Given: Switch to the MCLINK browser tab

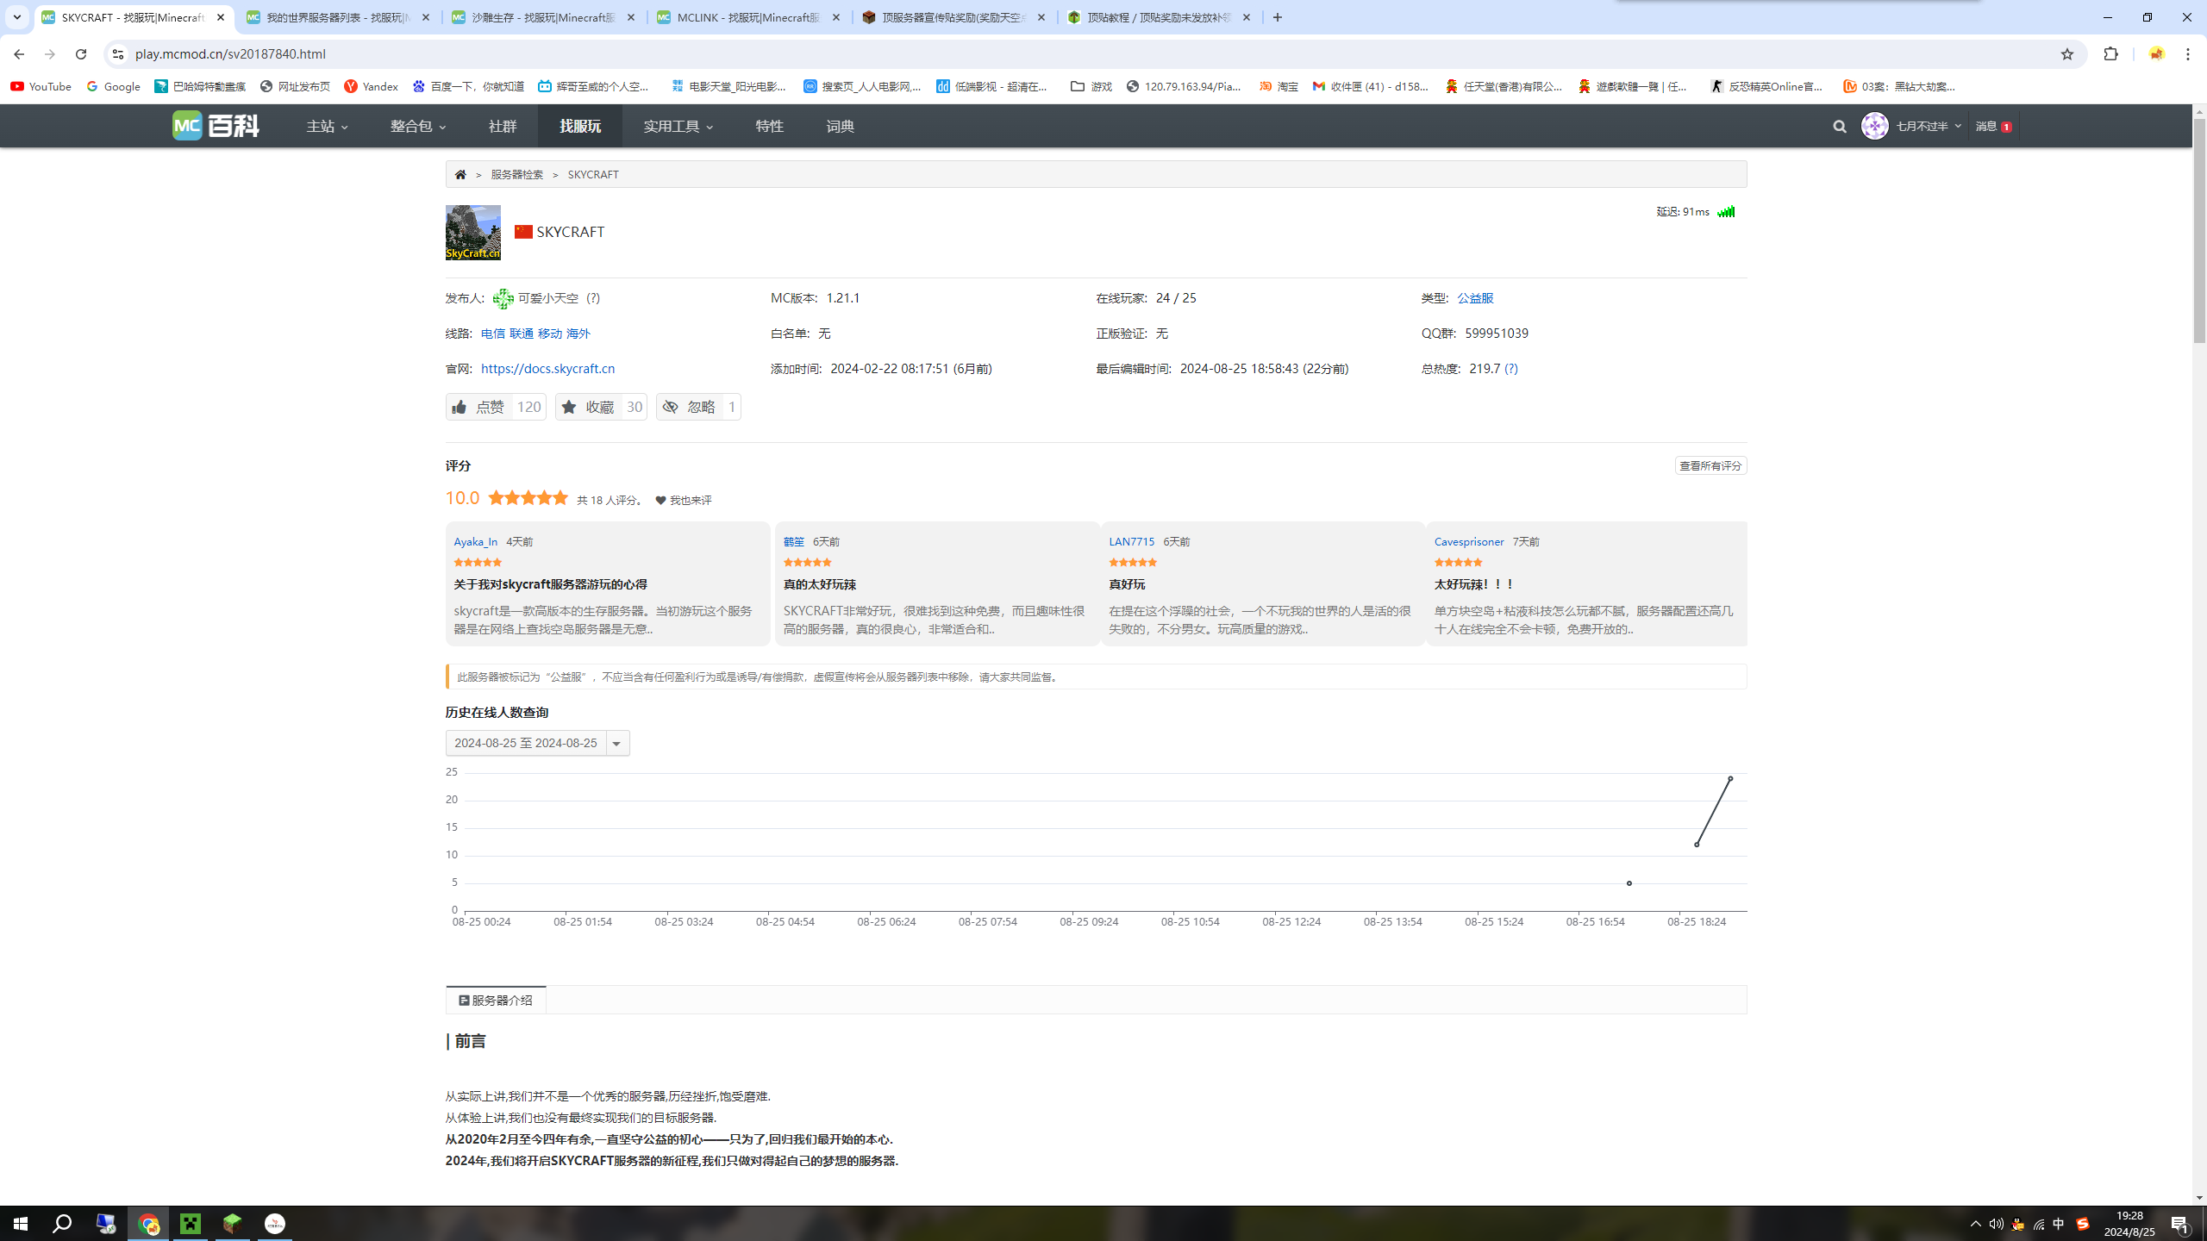Looking at the screenshot, I should [x=748, y=17].
